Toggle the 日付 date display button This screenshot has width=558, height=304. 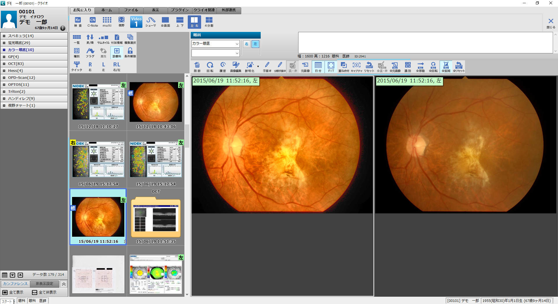(318, 67)
